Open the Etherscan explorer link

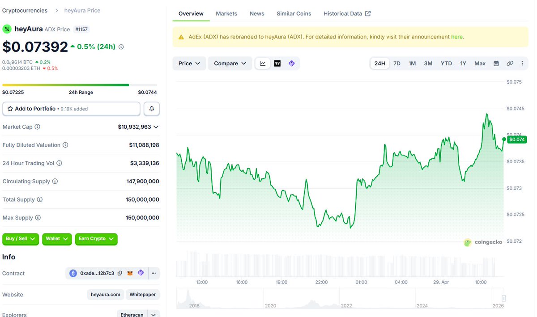132,314
